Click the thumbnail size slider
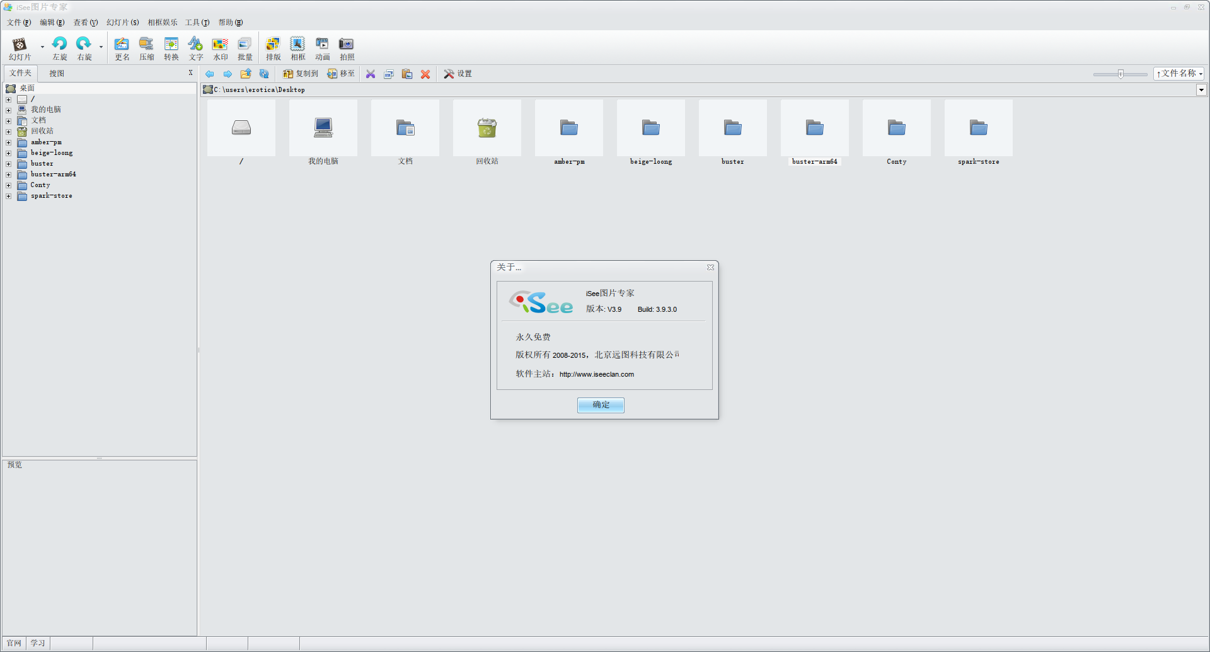Image resolution: width=1210 pixels, height=652 pixels. [1121, 74]
